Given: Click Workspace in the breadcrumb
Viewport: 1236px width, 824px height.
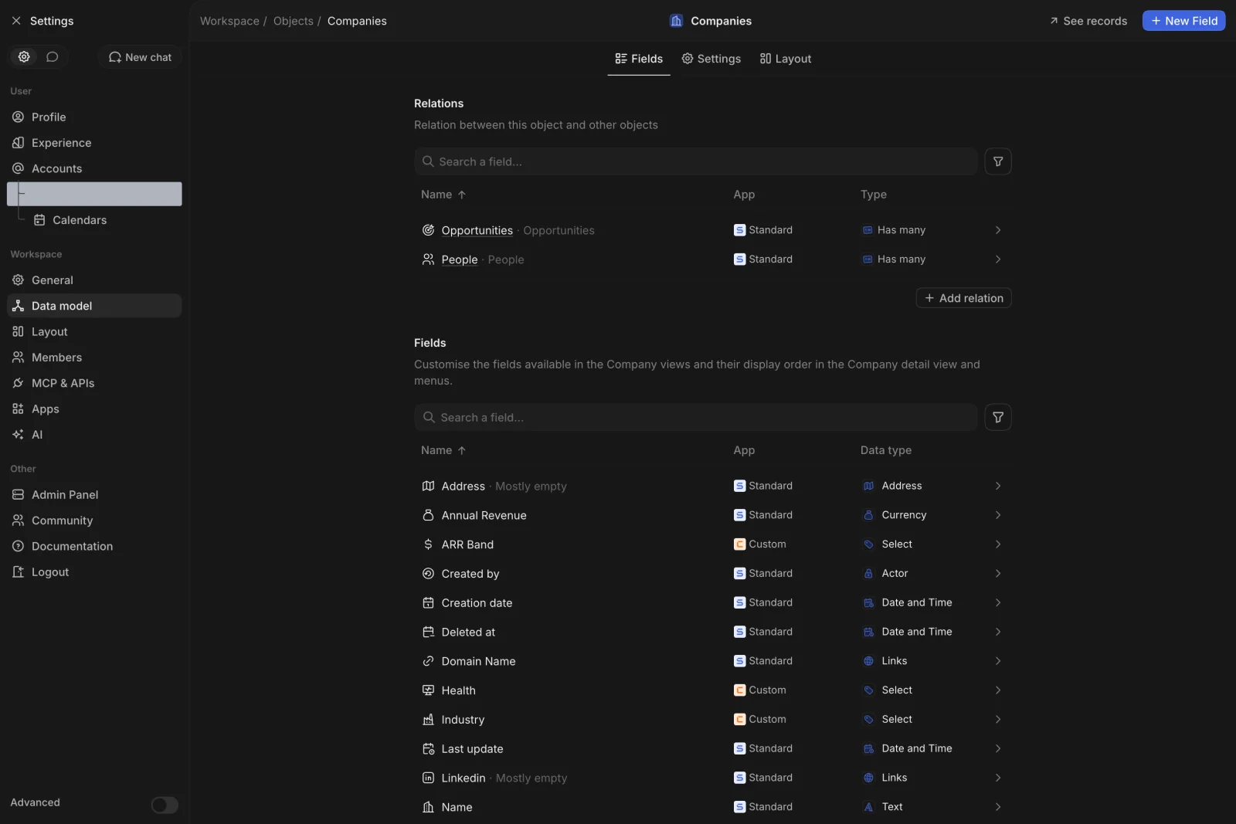Looking at the screenshot, I should pyautogui.click(x=229, y=21).
